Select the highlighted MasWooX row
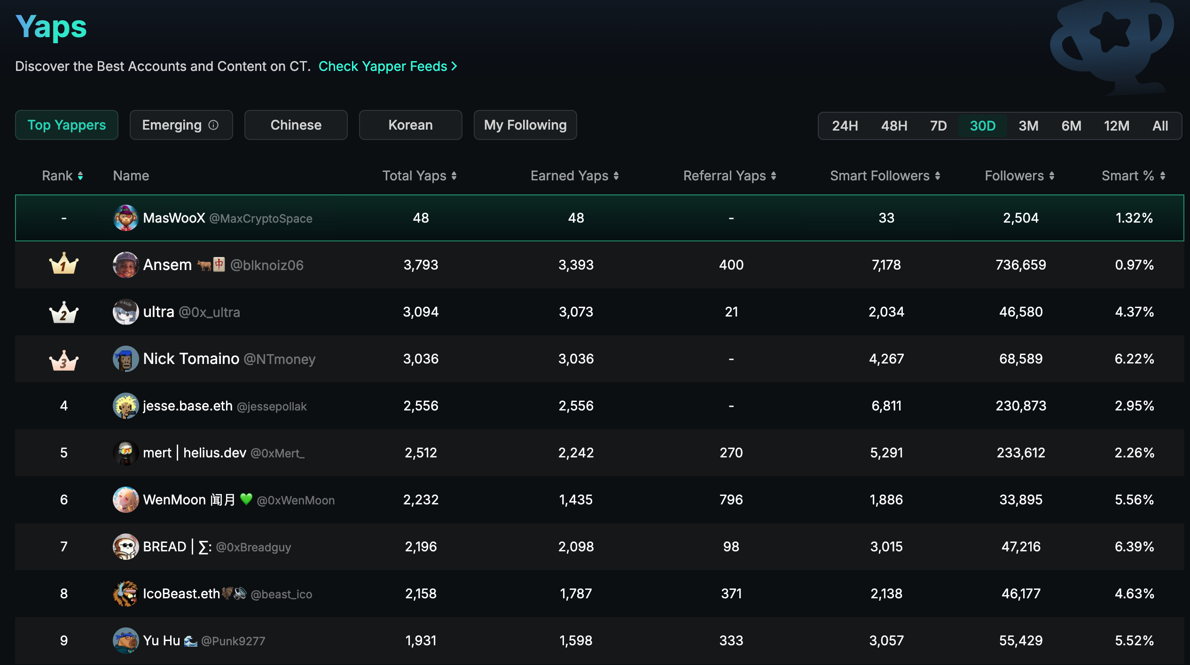1190x665 pixels. click(x=599, y=218)
